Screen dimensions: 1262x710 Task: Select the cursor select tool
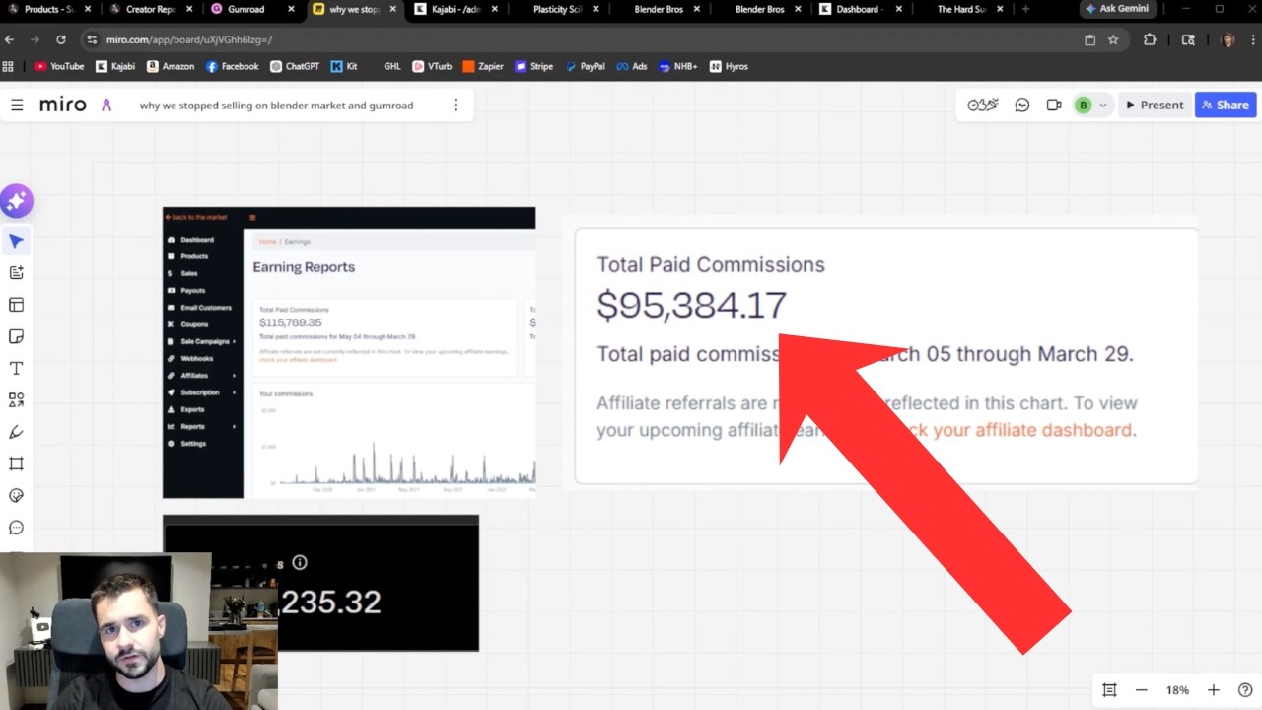(x=16, y=241)
